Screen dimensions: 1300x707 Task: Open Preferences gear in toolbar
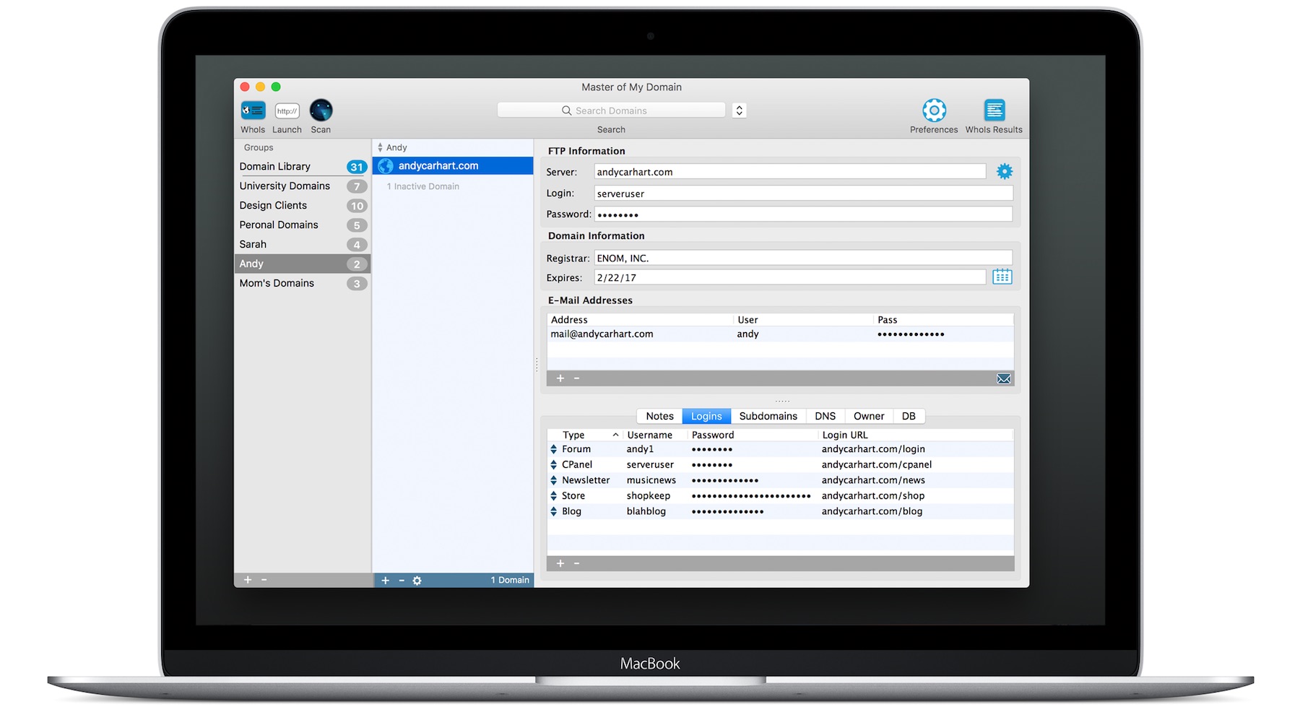[934, 110]
